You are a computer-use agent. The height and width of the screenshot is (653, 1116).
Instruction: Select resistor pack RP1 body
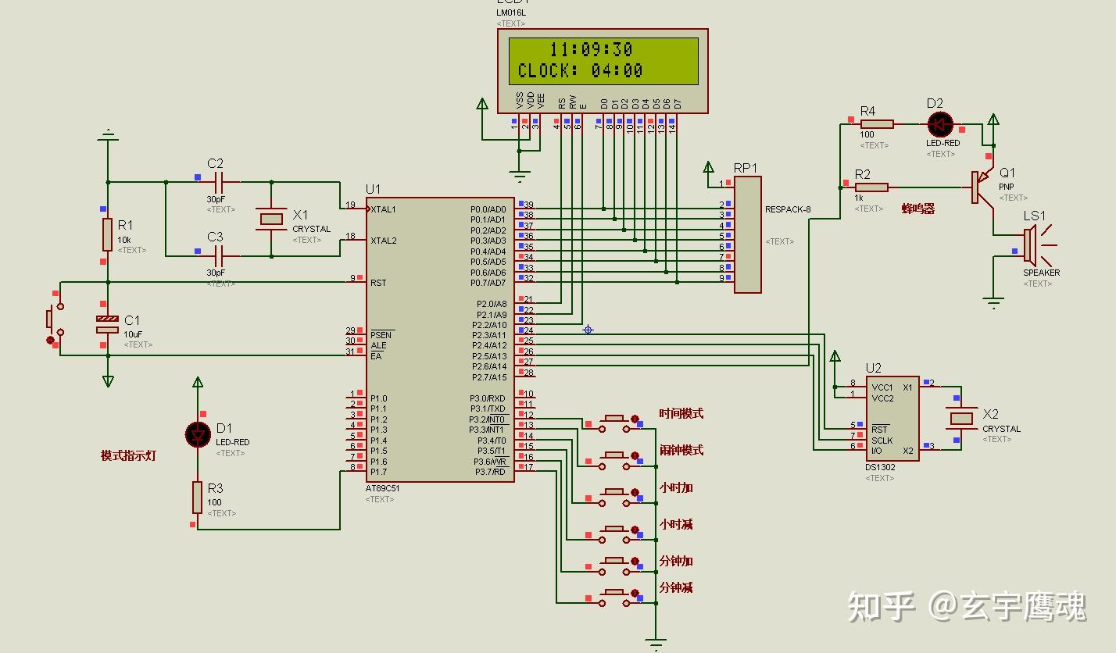(x=748, y=234)
